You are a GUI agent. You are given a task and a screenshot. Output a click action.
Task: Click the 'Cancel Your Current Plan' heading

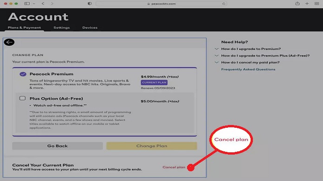(x=43, y=165)
